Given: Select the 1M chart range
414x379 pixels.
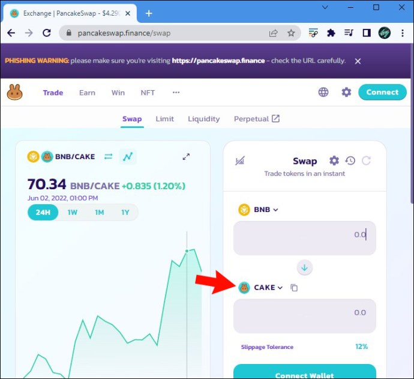Looking at the screenshot, I should click(99, 212).
